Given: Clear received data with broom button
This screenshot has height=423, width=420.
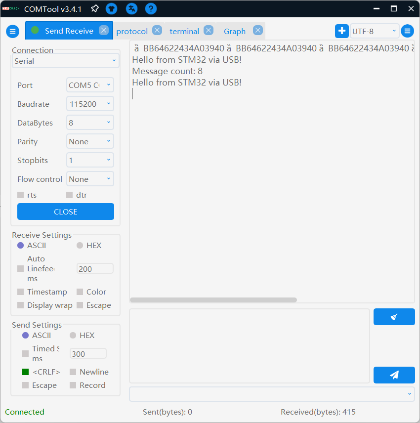Looking at the screenshot, I should pyautogui.click(x=394, y=317).
